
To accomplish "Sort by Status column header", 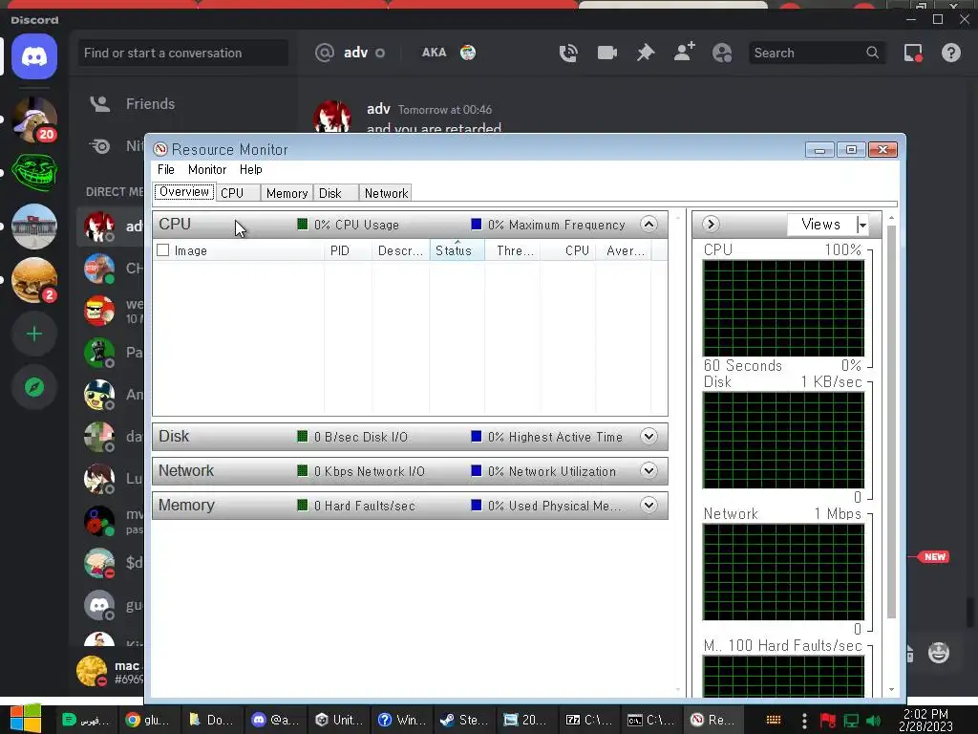I will coord(457,250).
